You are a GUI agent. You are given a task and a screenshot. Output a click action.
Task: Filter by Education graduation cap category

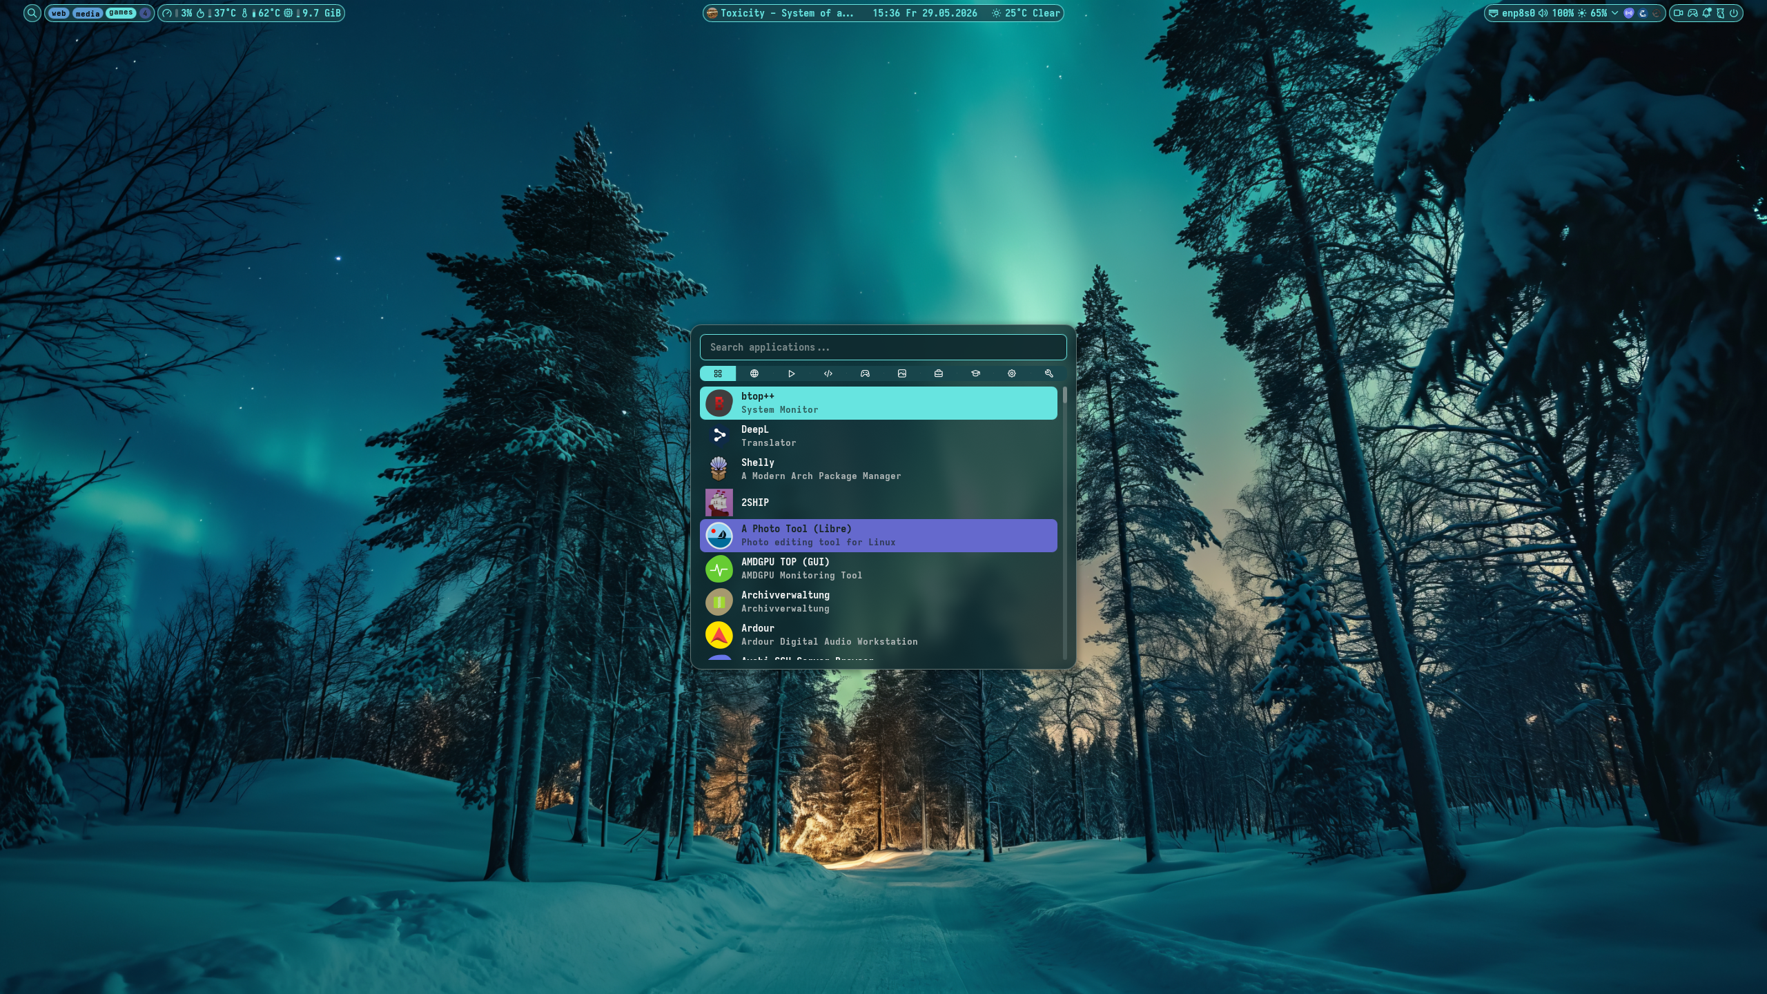click(975, 373)
